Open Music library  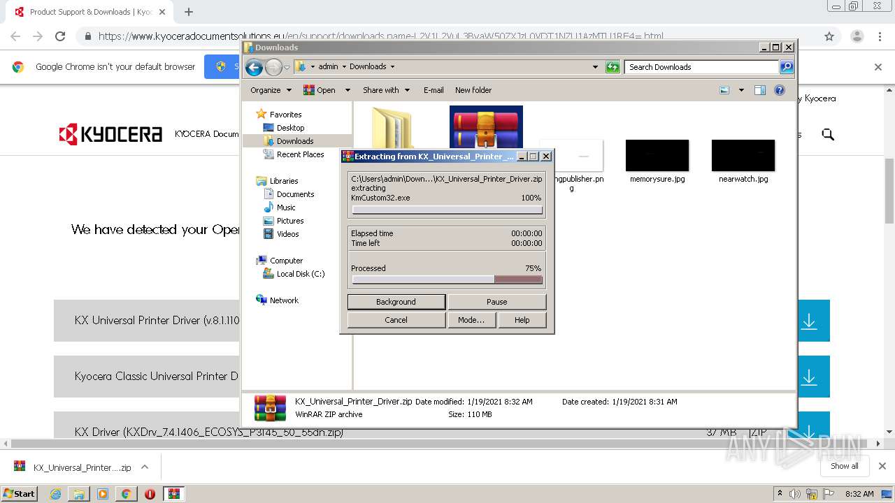(286, 207)
